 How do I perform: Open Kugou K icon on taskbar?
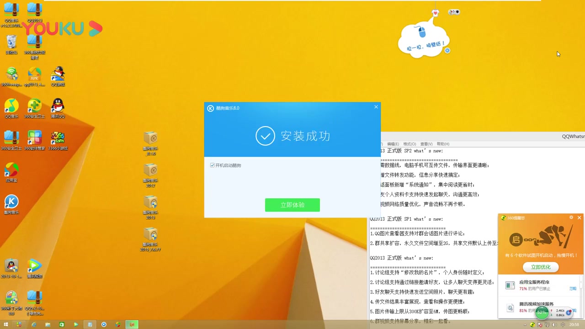tap(104, 324)
